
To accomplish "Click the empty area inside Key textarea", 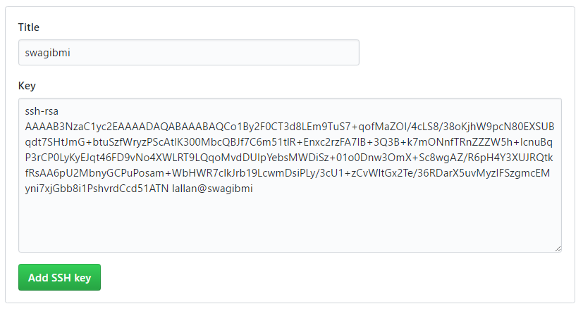I will click(290, 222).
